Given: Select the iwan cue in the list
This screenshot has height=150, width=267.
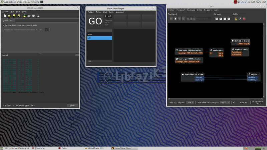Looking at the screenshot, I should click(x=99, y=34).
